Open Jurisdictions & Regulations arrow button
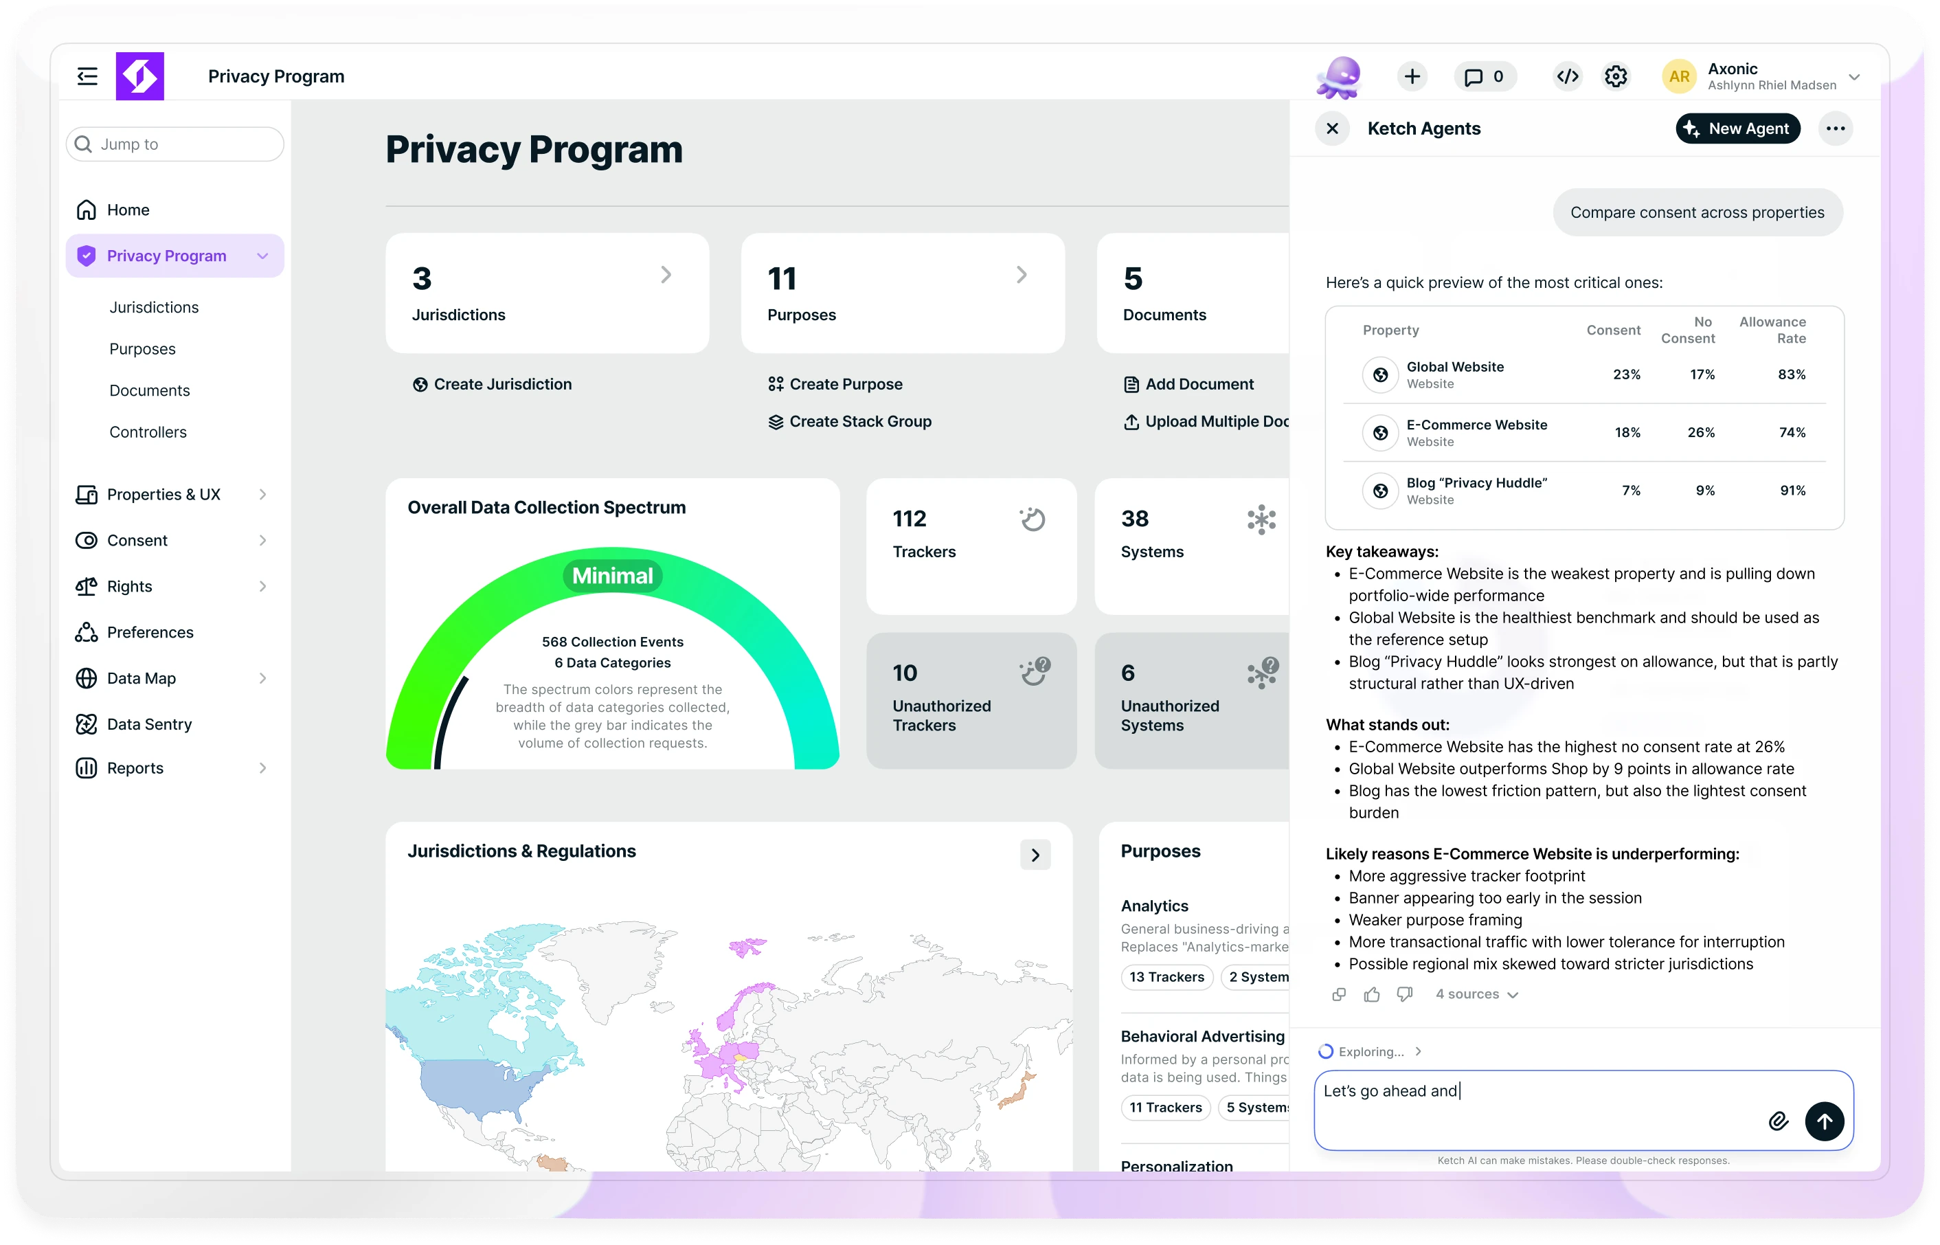The height and width of the screenshot is (1245, 1940). coord(1035,855)
